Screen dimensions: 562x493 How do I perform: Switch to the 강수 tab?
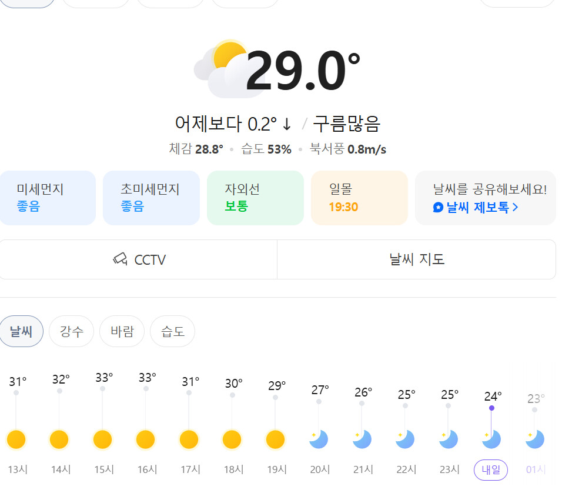[71, 331]
